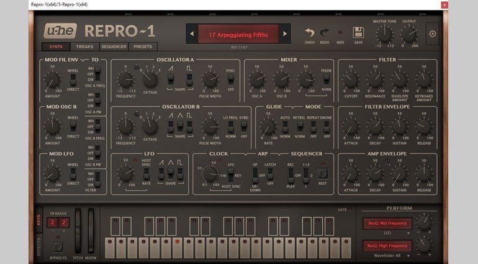
Task: Toggle Mod Fil Env Wheel/Direct switch
Action: point(73,80)
